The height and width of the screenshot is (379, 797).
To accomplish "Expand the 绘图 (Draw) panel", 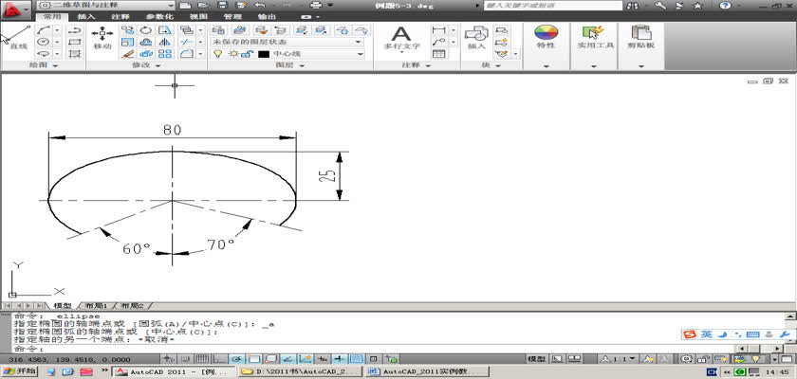I will coord(44,65).
